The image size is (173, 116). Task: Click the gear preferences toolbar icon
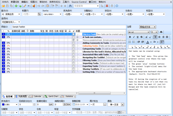(117, 6)
